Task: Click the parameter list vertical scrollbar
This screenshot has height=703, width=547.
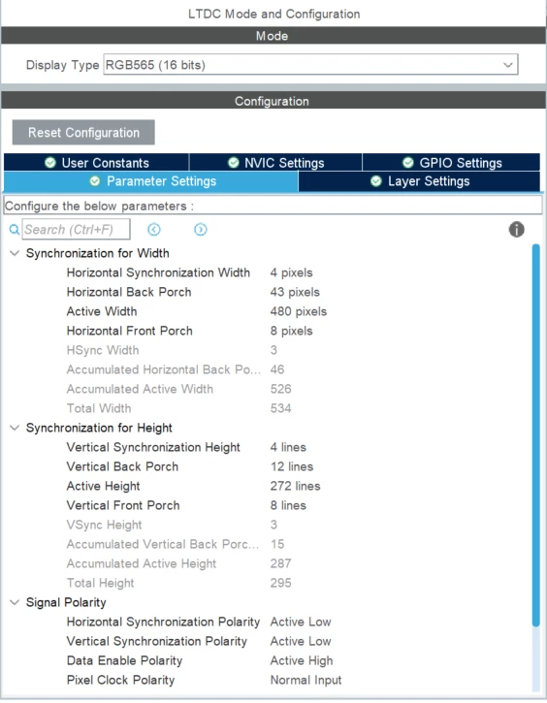Action: pos(535,435)
